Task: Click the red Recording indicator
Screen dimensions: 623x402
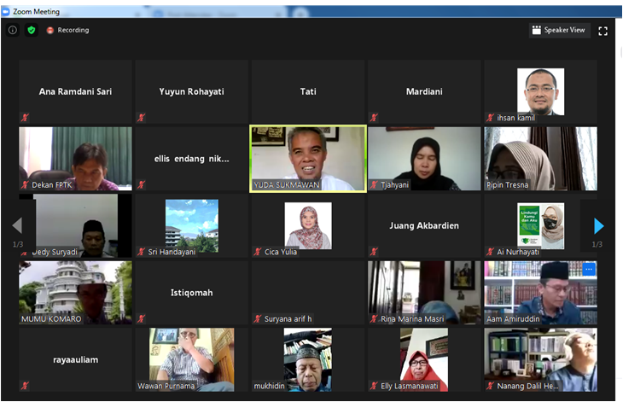Action: 67,30
